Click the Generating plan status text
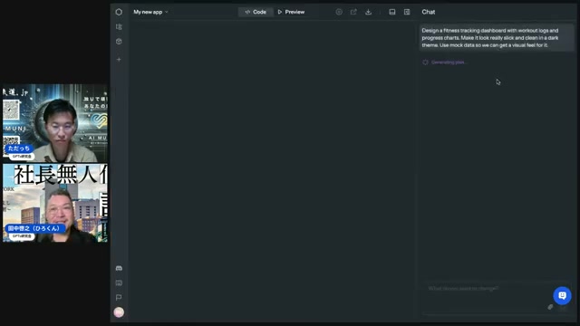Viewport: 580px width, 326px height. tap(449, 62)
